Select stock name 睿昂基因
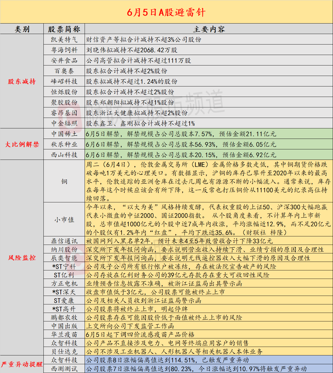Image resolution: width=333 pixels, height=373 pixels. click(x=64, y=113)
